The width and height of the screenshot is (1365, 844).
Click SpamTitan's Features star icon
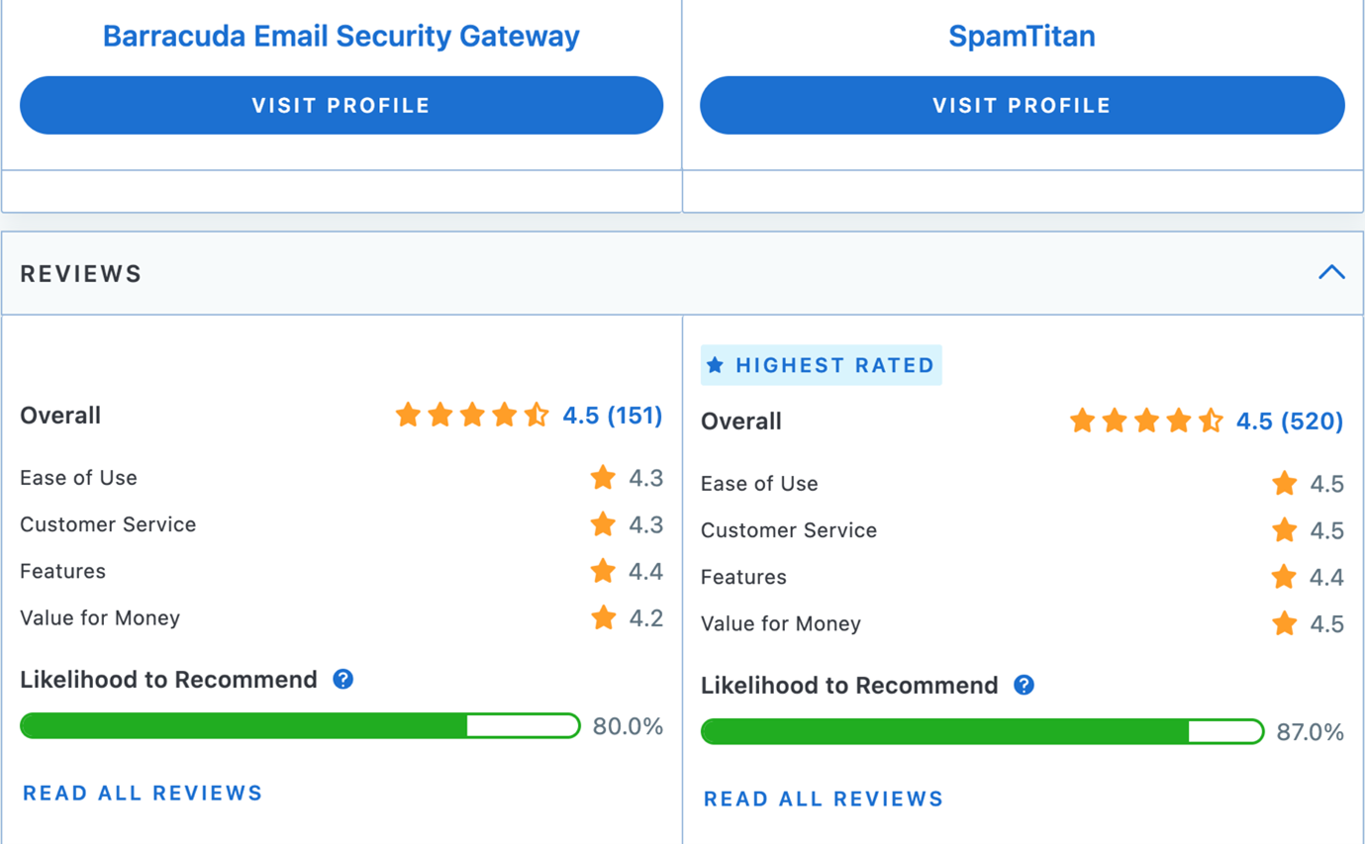(x=1284, y=577)
